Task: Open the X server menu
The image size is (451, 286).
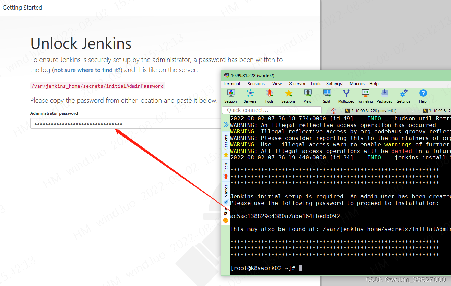Action: point(297,83)
